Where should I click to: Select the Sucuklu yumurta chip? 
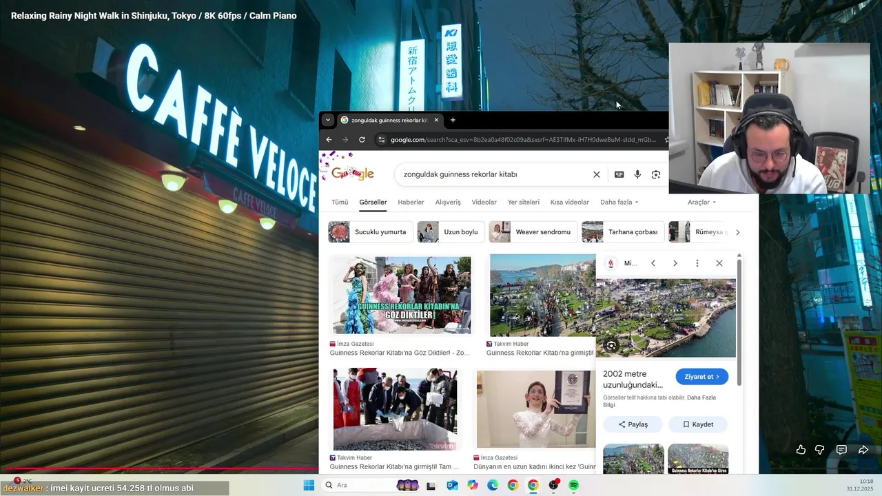pyautogui.click(x=371, y=232)
